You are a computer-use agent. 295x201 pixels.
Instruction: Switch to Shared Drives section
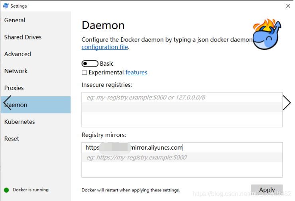23,37
